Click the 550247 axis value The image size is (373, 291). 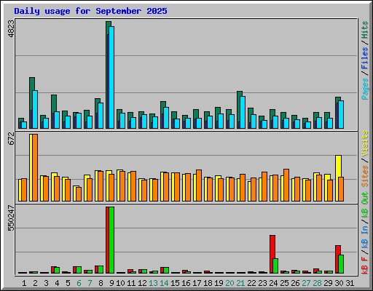pyautogui.click(x=11, y=218)
